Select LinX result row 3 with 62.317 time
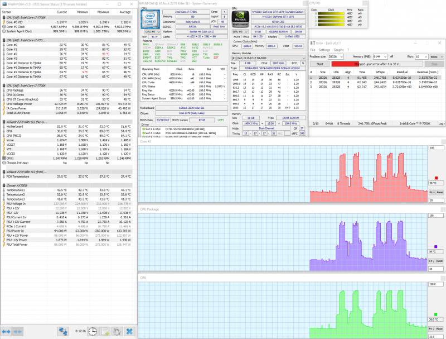 pos(375,87)
